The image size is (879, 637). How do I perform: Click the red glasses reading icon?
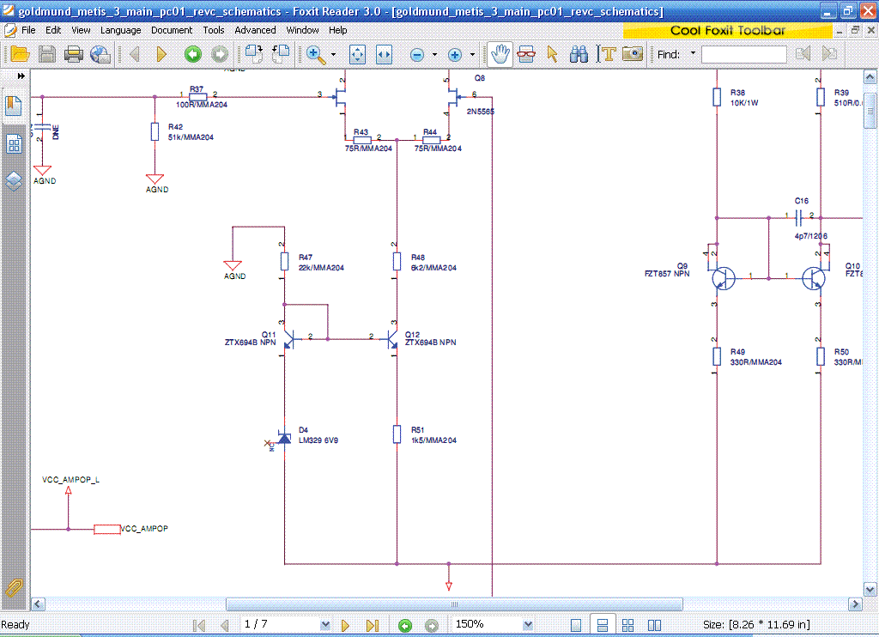526,54
